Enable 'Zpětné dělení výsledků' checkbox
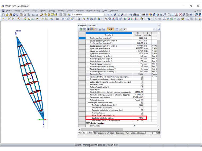Viewport: 202px width, 151px height. (x=142, y=82)
